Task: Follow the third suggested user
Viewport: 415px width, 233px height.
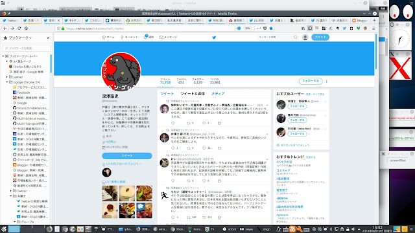Action: click(297, 134)
